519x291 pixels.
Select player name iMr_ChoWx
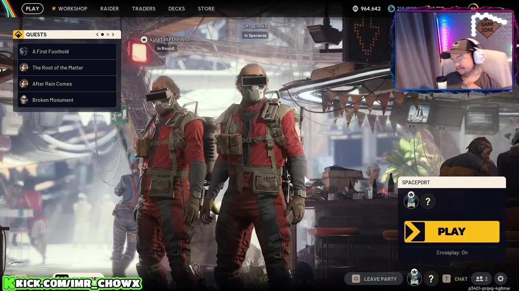coord(255,26)
